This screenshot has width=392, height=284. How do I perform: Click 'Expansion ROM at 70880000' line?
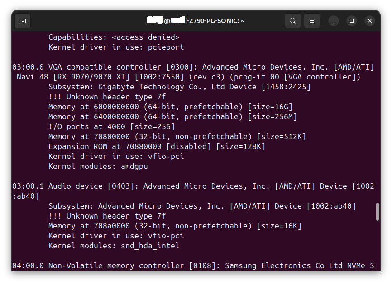[x=157, y=146]
